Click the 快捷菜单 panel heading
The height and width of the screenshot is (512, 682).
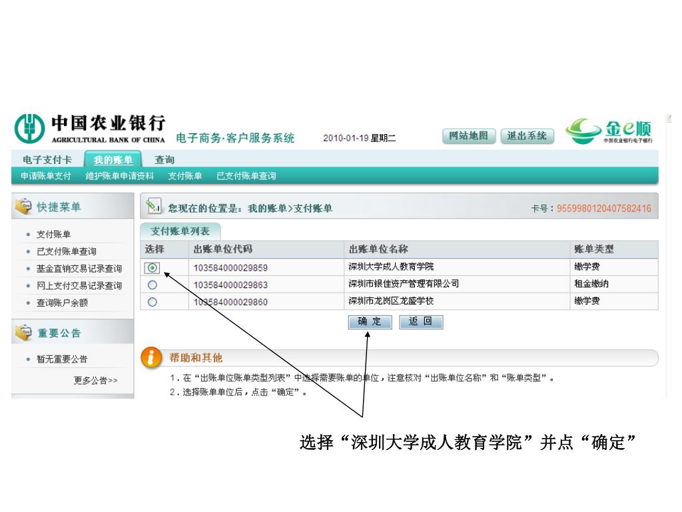59,207
